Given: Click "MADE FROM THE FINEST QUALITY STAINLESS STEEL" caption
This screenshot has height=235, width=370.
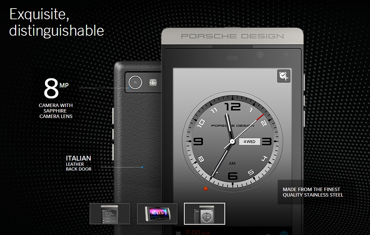Looking at the screenshot, I should (x=313, y=192).
